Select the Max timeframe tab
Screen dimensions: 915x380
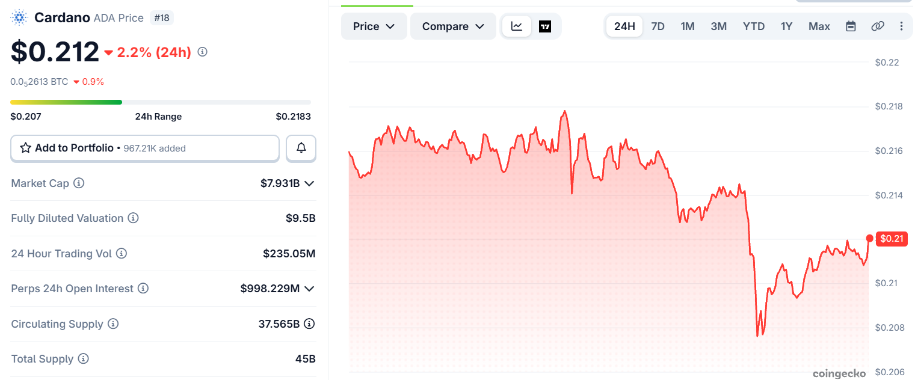pos(819,26)
